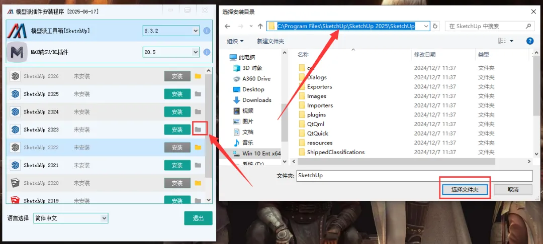
Task: Click the MAX转SU/BL plugin logo
Action: pos(17,52)
